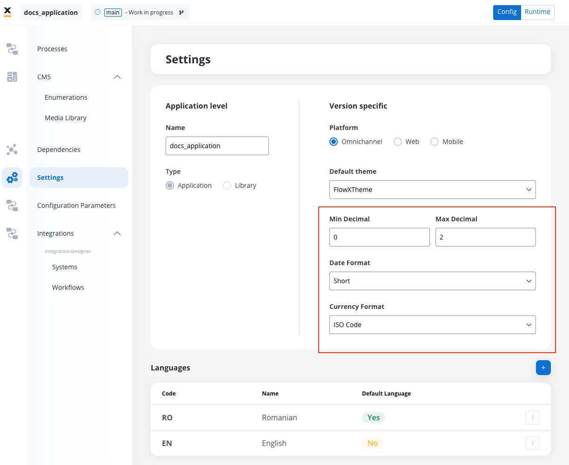Click the FlowX logo icon
Image resolution: width=569 pixels, height=465 pixels.
7,12
